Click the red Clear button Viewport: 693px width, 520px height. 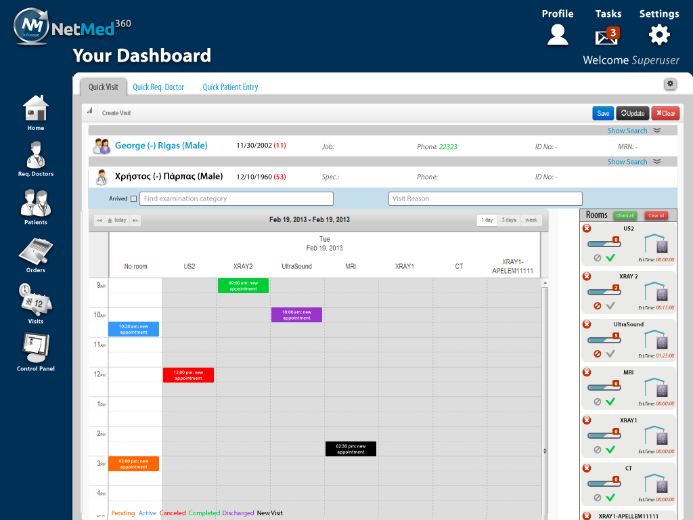pos(665,113)
